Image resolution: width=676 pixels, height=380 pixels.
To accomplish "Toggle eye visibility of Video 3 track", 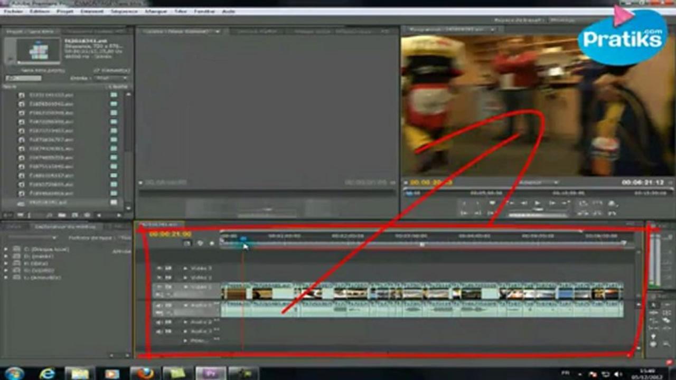I will coord(159,268).
